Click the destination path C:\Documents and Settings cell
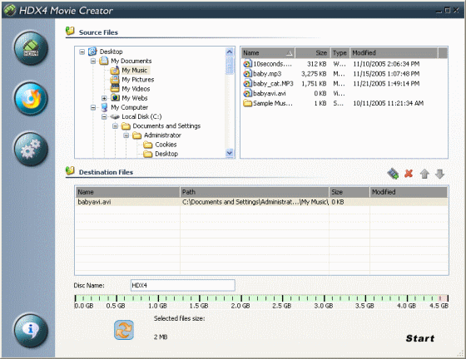 [x=255, y=202]
